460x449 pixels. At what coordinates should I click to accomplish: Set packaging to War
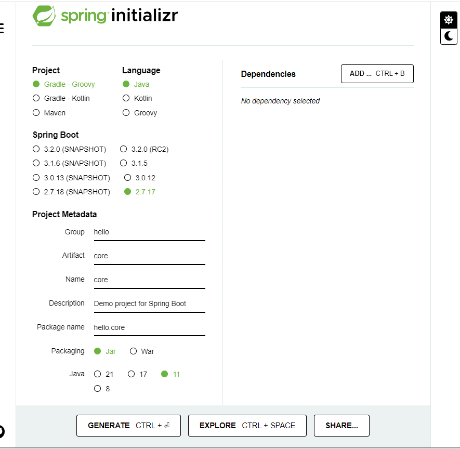coord(142,351)
